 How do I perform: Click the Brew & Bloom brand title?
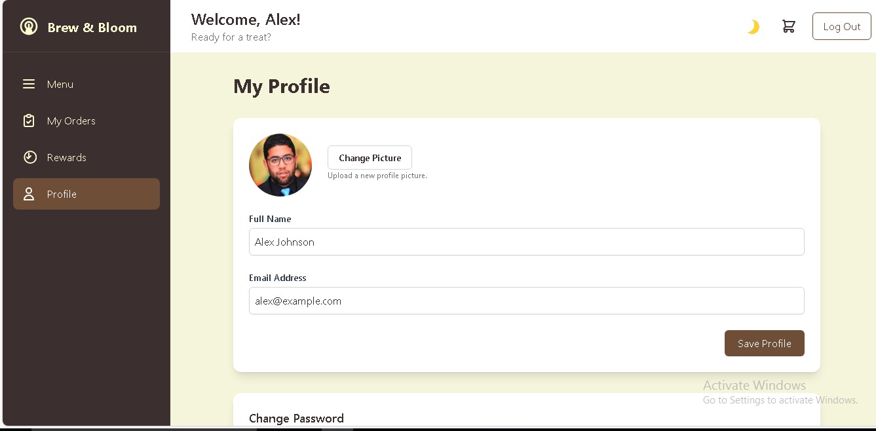(x=92, y=28)
